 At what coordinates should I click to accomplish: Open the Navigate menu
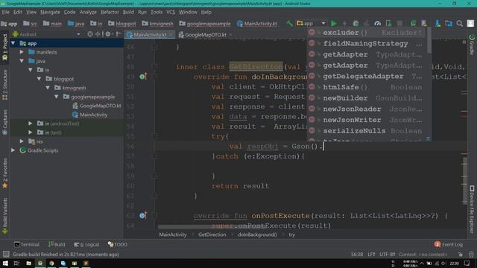50,12
